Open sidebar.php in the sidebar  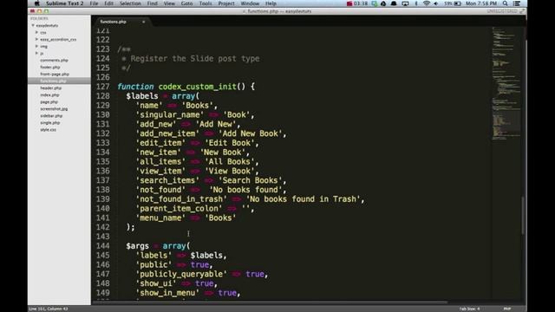[x=51, y=115]
